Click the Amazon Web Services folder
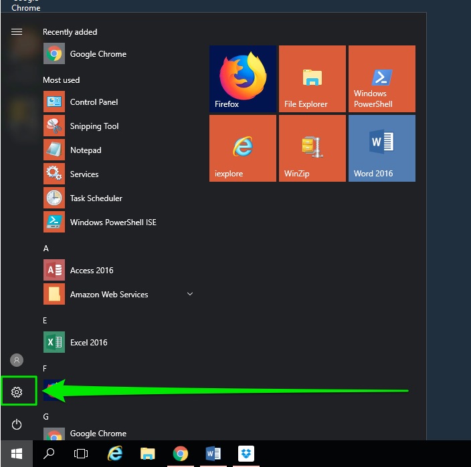Screen dimensions: 471x467 [119, 294]
